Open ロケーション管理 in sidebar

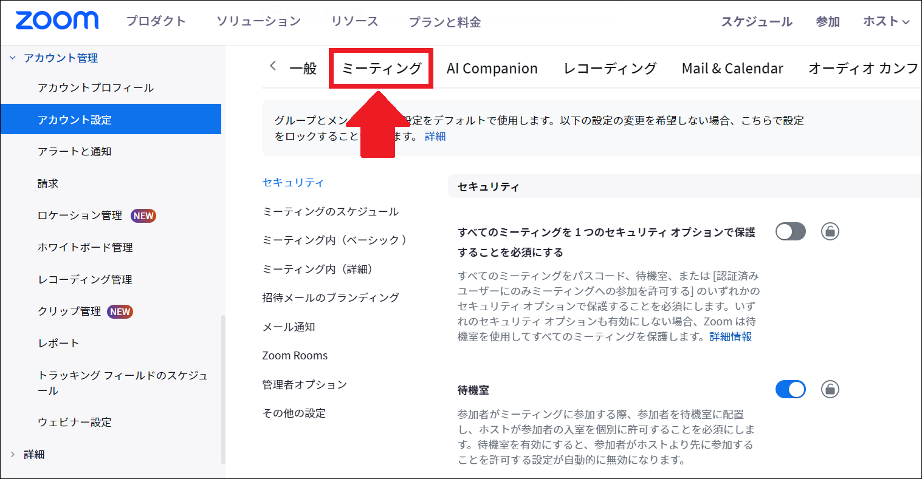[x=80, y=216]
